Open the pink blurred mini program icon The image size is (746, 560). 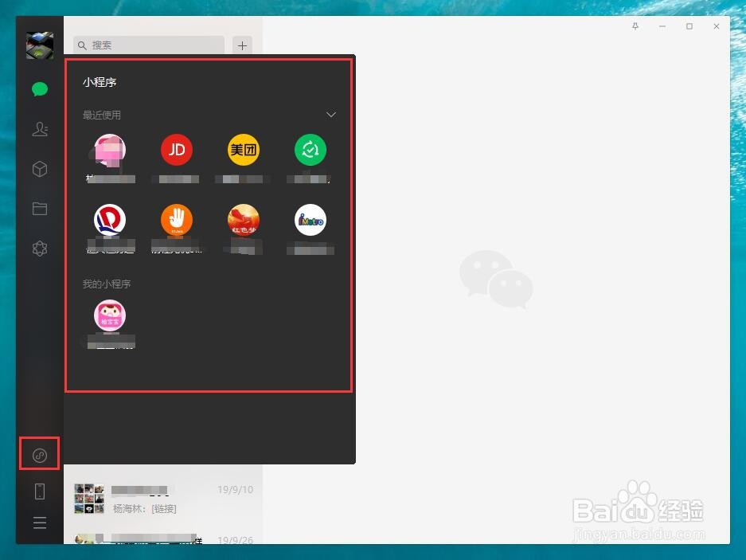110,150
